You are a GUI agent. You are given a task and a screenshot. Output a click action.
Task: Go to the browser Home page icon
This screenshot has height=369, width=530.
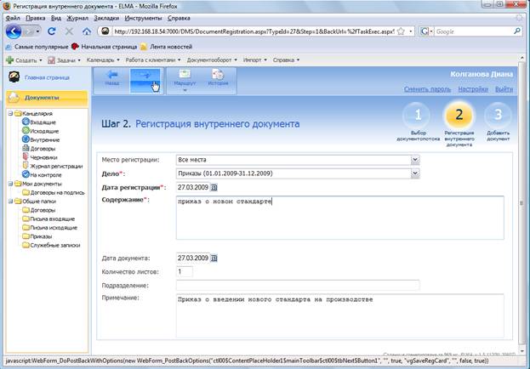coord(87,31)
